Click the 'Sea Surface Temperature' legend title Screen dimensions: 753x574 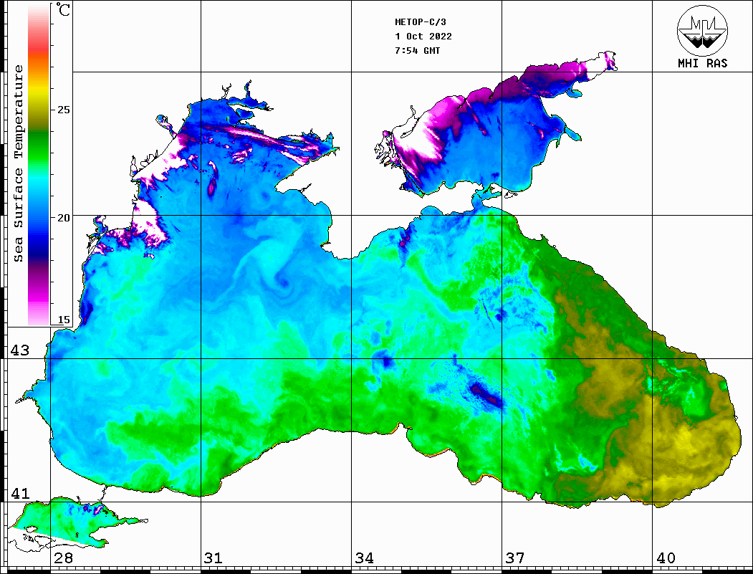pyautogui.click(x=18, y=164)
